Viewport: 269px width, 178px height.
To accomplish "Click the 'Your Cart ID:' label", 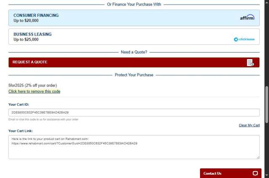I will click(18, 104).
